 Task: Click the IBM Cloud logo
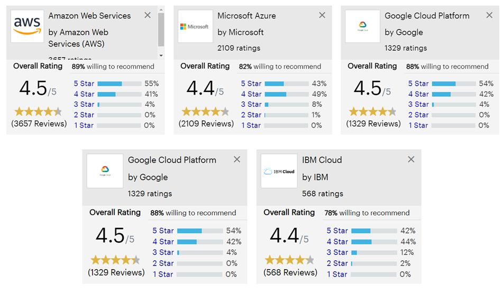279,171
